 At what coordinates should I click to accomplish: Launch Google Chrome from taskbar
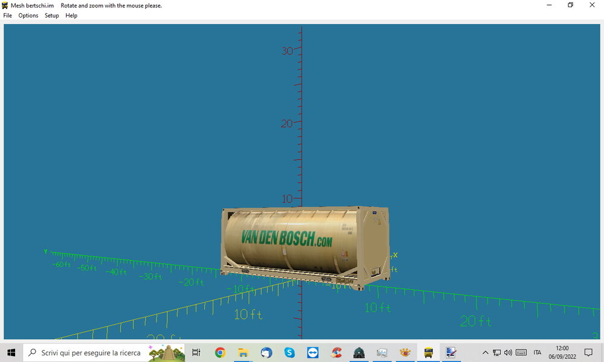click(x=220, y=352)
